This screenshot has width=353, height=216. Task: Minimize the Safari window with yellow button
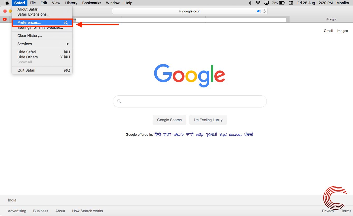point(10,11)
